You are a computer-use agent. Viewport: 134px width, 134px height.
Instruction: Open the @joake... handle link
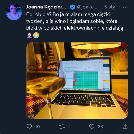click(x=87, y=7)
